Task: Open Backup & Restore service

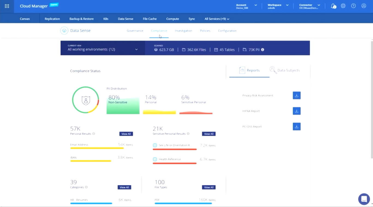Action: (82, 19)
